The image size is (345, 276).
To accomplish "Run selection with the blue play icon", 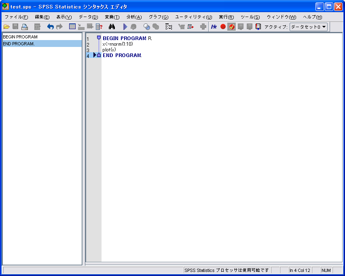I will coord(125,27).
